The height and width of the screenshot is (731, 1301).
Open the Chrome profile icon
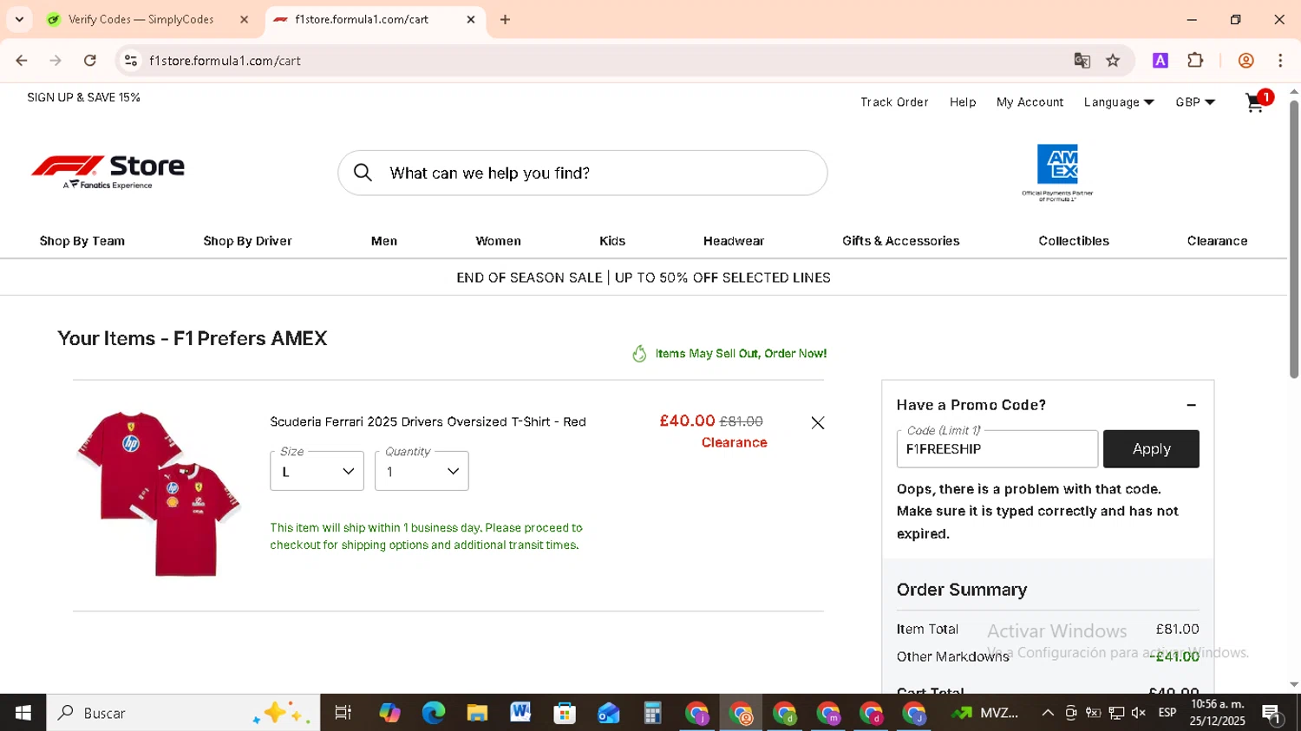click(1245, 61)
